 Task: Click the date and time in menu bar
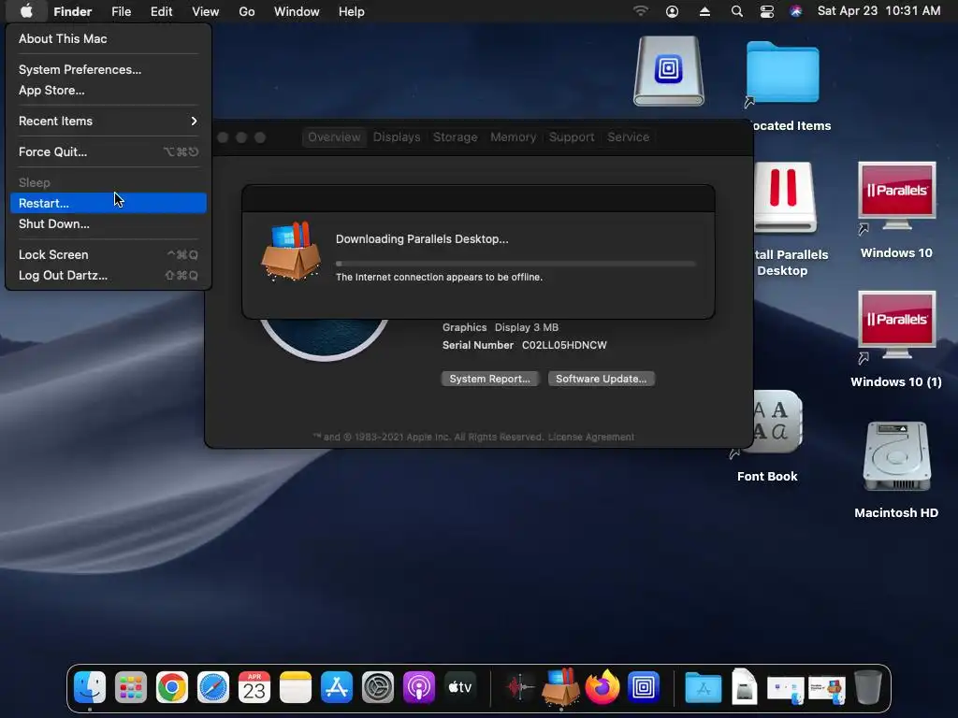click(x=878, y=11)
